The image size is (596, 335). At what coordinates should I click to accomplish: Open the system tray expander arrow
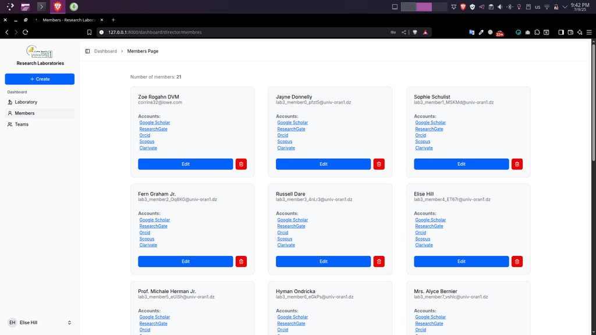565,7
